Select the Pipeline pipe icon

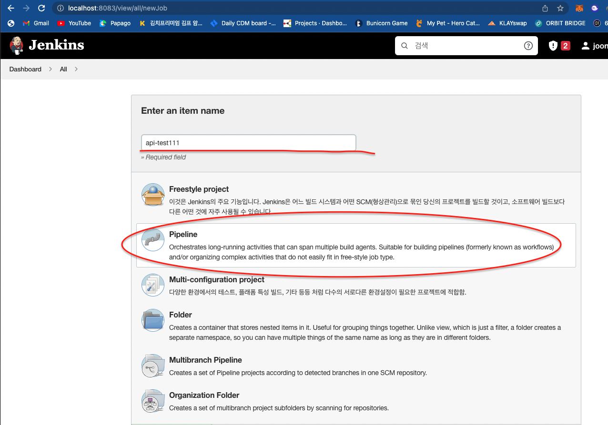tap(153, 240)
